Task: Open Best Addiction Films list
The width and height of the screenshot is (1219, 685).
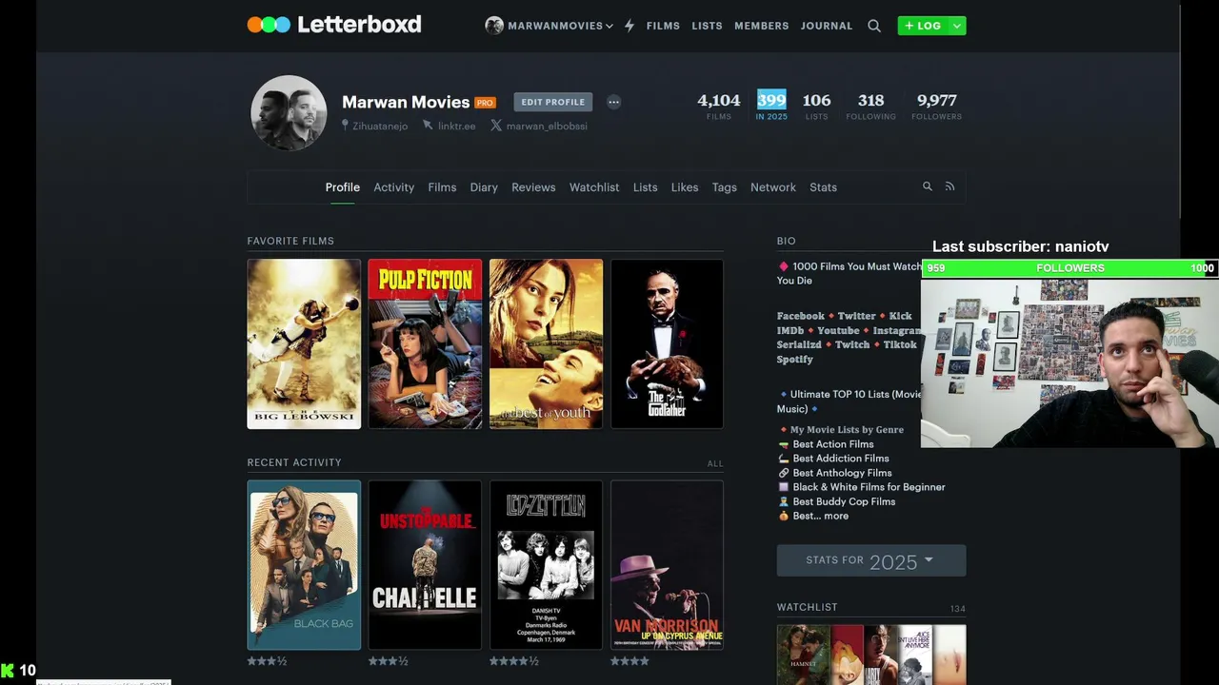Action: point(841,459)
